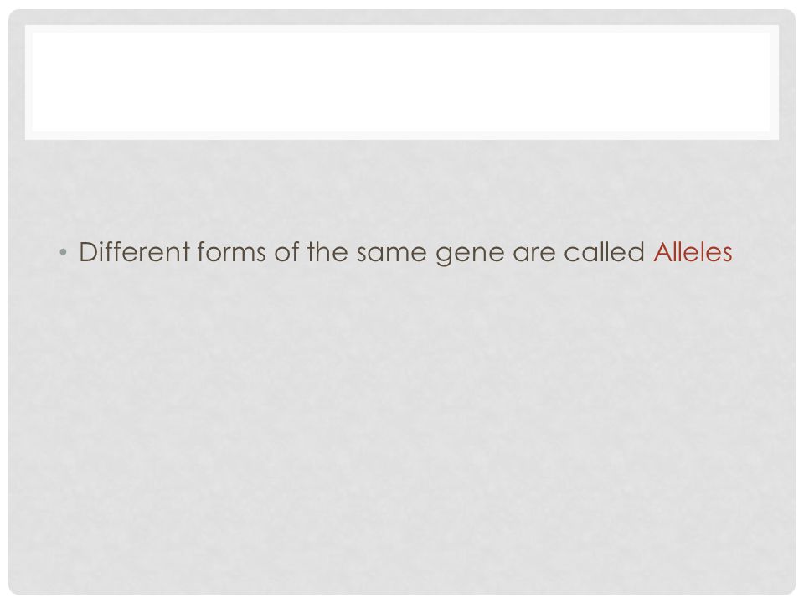Screen dimensions: 804x603
Task: Click the bottom gray edge of the slide
Action: 401,590
